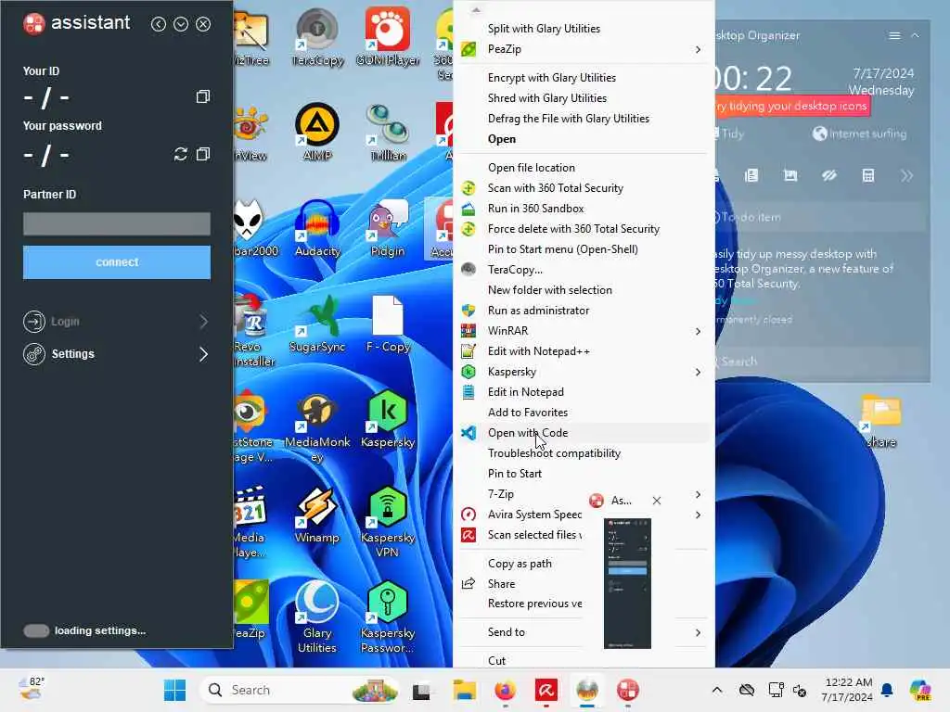Open the share folder on the desktop
950x712 pixels.
(x=881, y=421)
